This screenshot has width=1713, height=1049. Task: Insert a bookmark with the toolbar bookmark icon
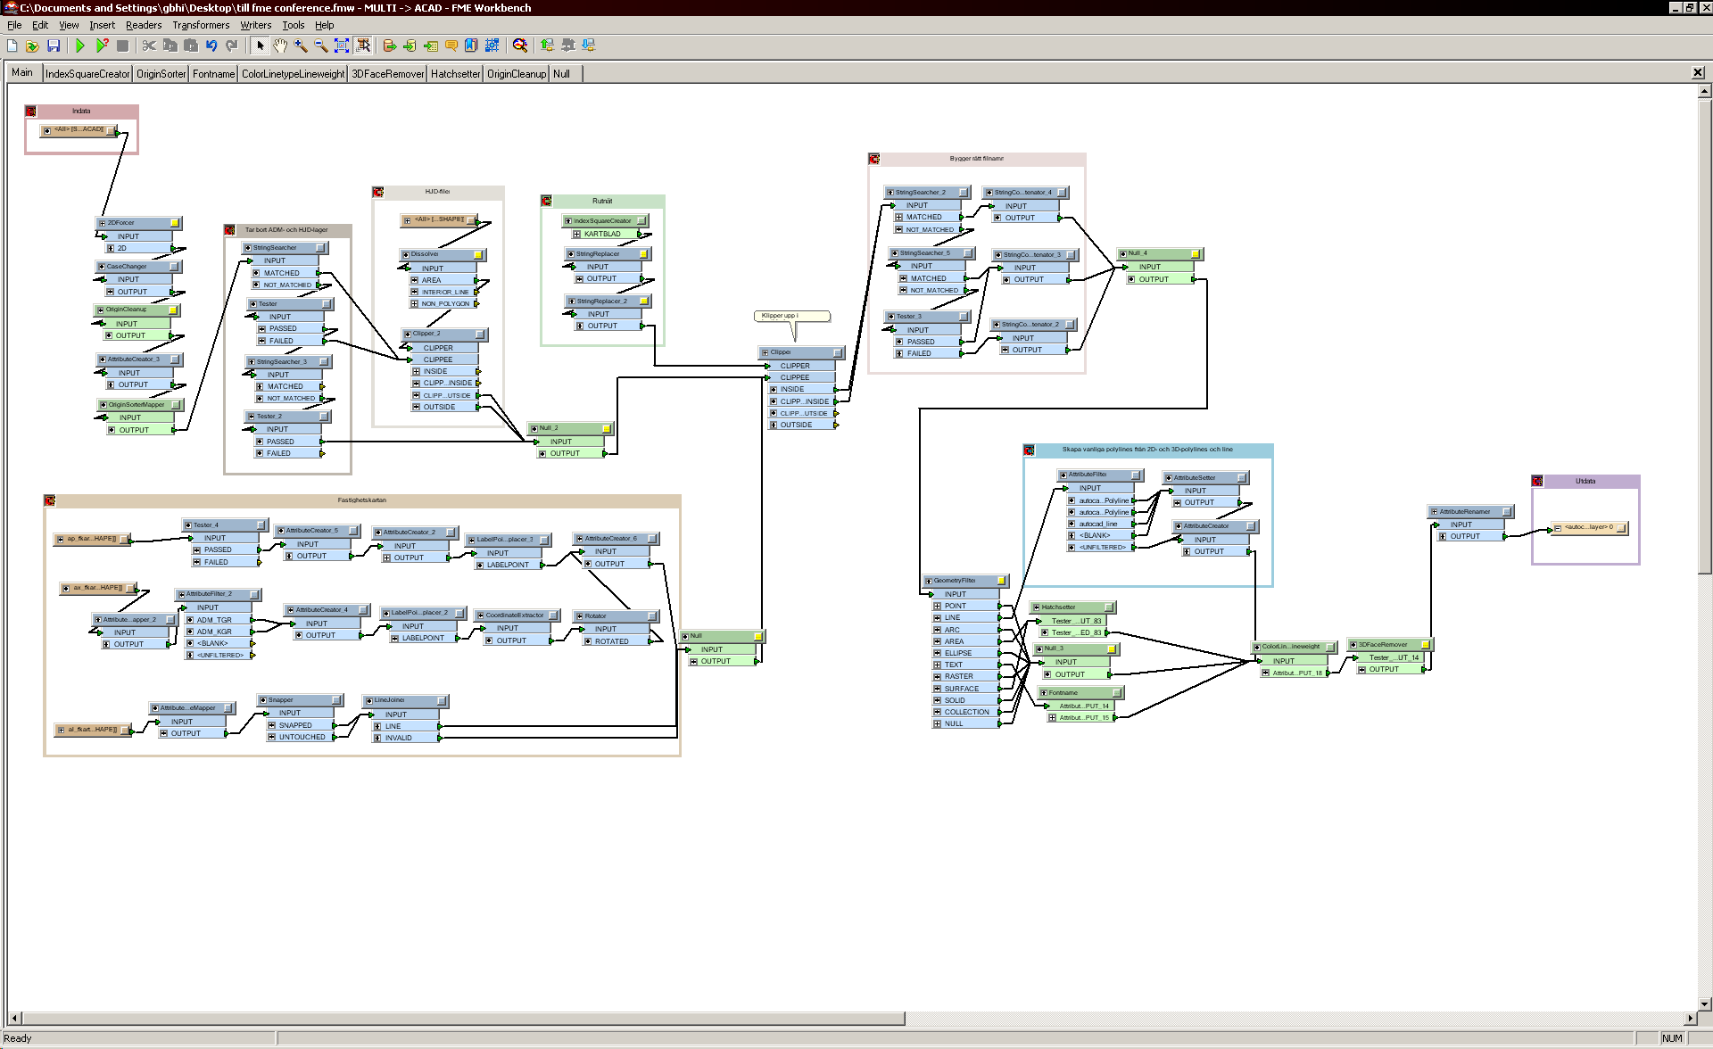[x=471, y=45]
